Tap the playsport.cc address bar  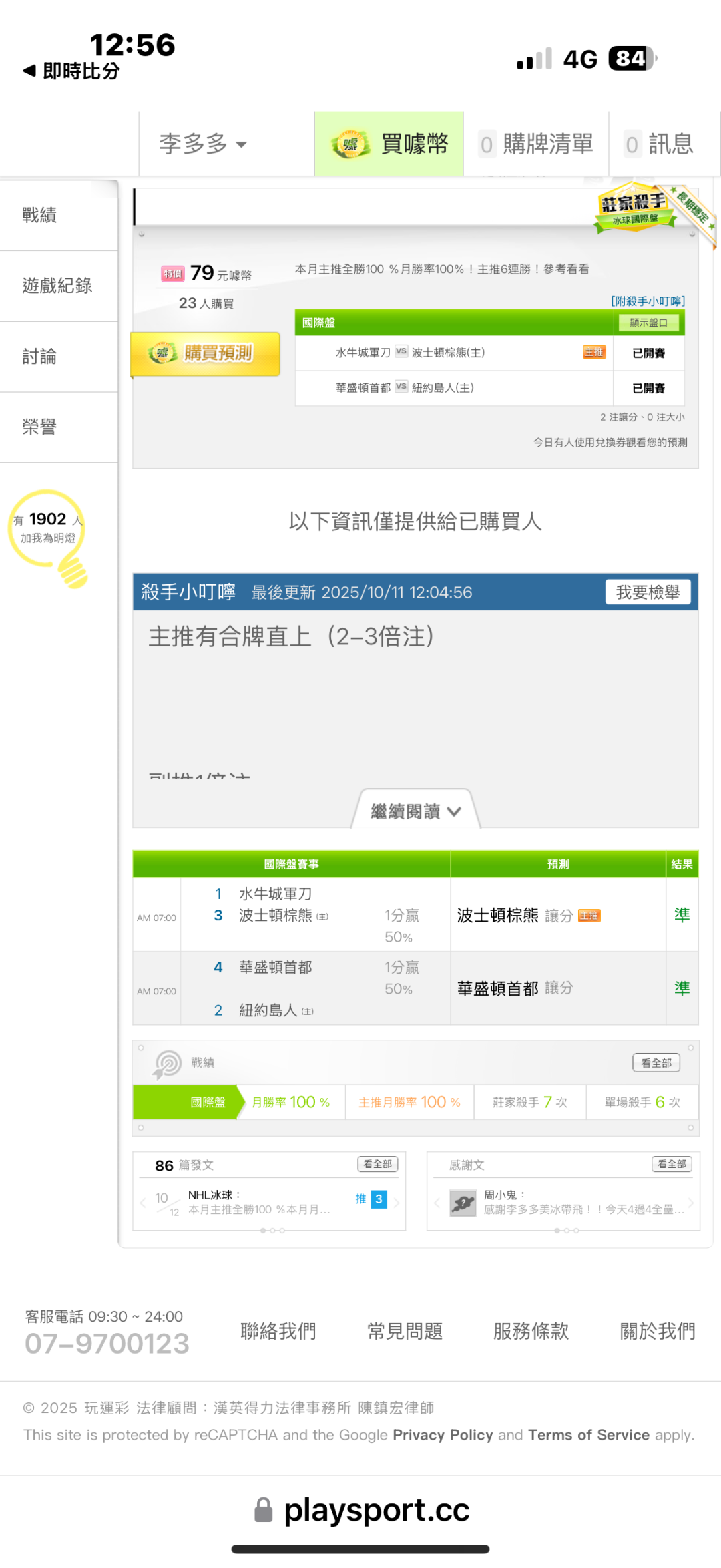click(361, 1509)
